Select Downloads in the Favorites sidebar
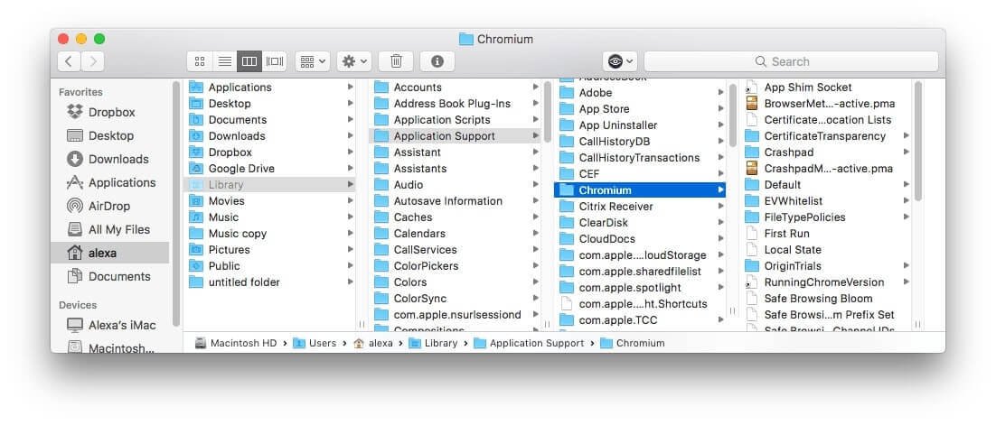This screenshot has width=996, height=425. point(111,159)
